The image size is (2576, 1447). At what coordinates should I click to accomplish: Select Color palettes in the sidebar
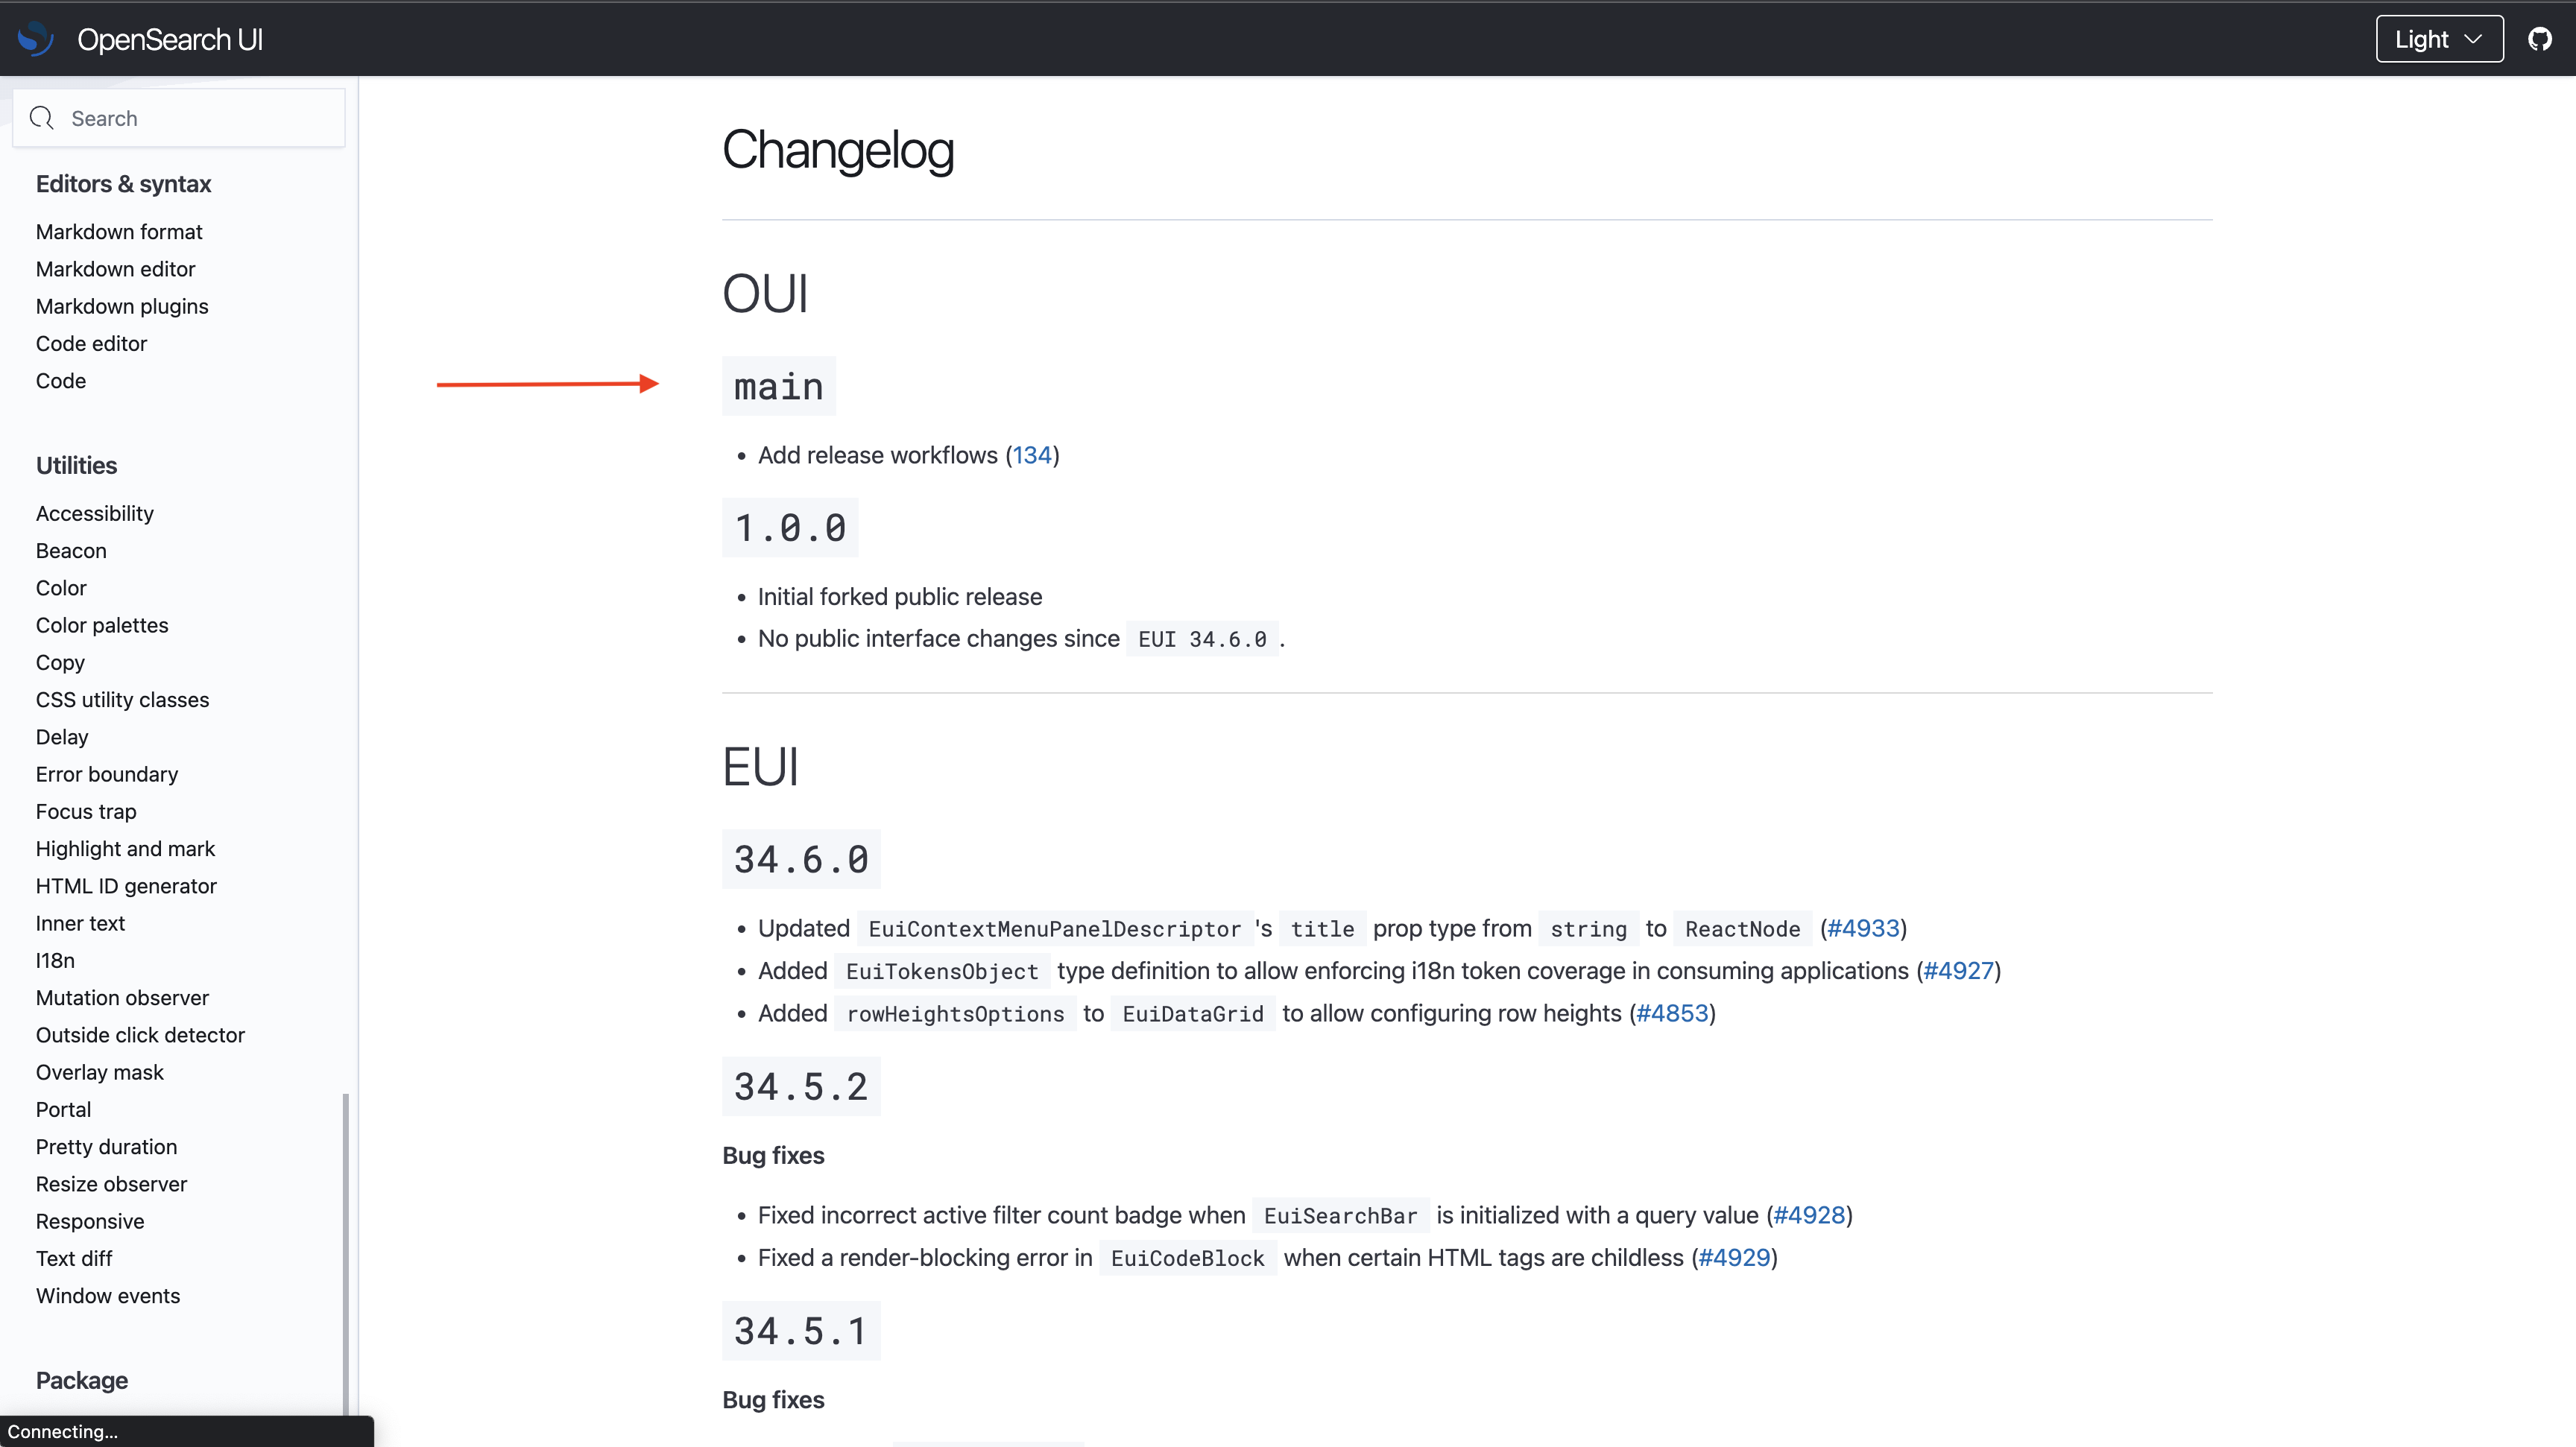101,624
